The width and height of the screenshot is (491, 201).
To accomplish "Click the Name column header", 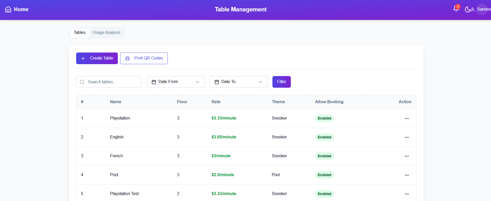I will (115, 102).
